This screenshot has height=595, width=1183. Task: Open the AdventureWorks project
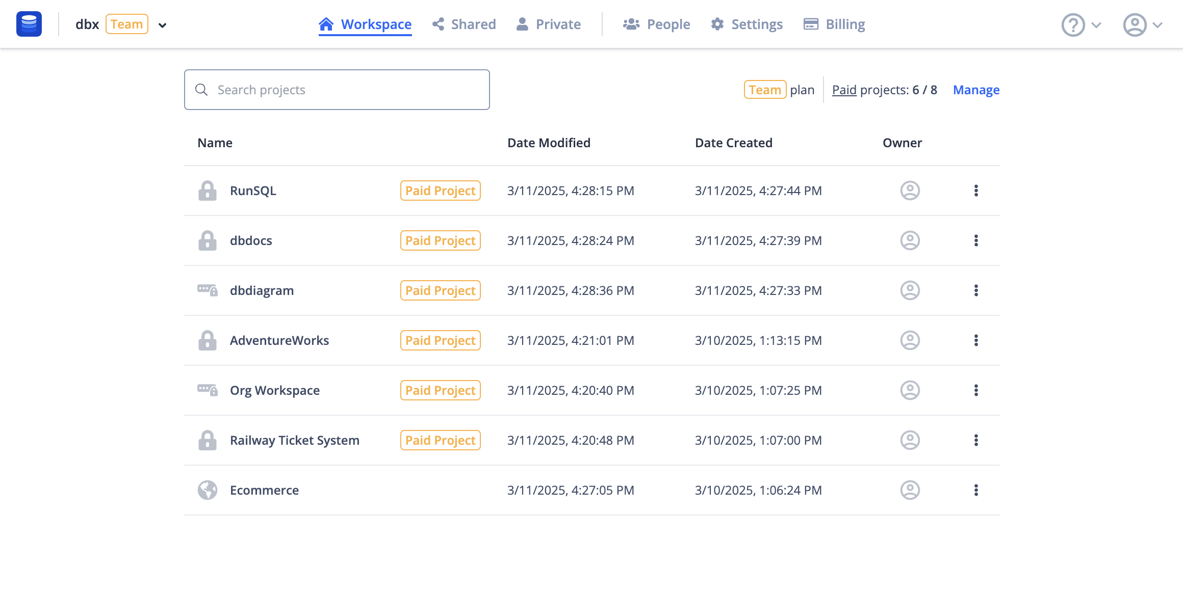click(x=279, y=340)
